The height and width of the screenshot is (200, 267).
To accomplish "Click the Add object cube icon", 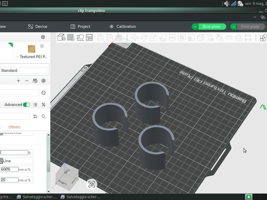I will pyautogui.click(x=61, y=37).
